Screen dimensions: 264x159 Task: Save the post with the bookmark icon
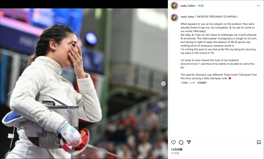tap(259, 142)
